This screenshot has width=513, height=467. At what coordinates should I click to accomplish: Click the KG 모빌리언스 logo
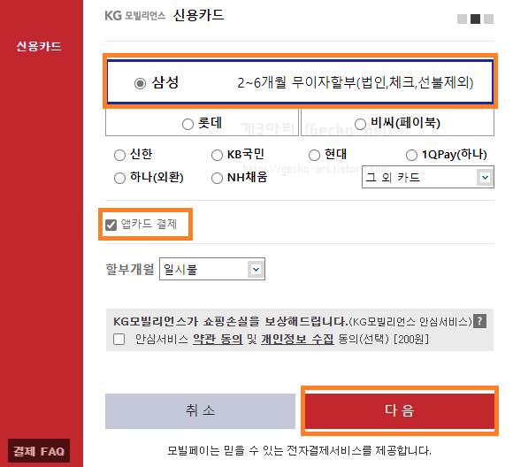(x=134, y=16)
